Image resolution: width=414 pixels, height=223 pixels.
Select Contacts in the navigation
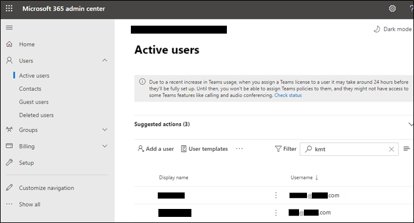point(30,89)
